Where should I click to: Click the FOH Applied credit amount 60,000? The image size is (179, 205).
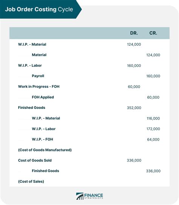coord(153,98)
